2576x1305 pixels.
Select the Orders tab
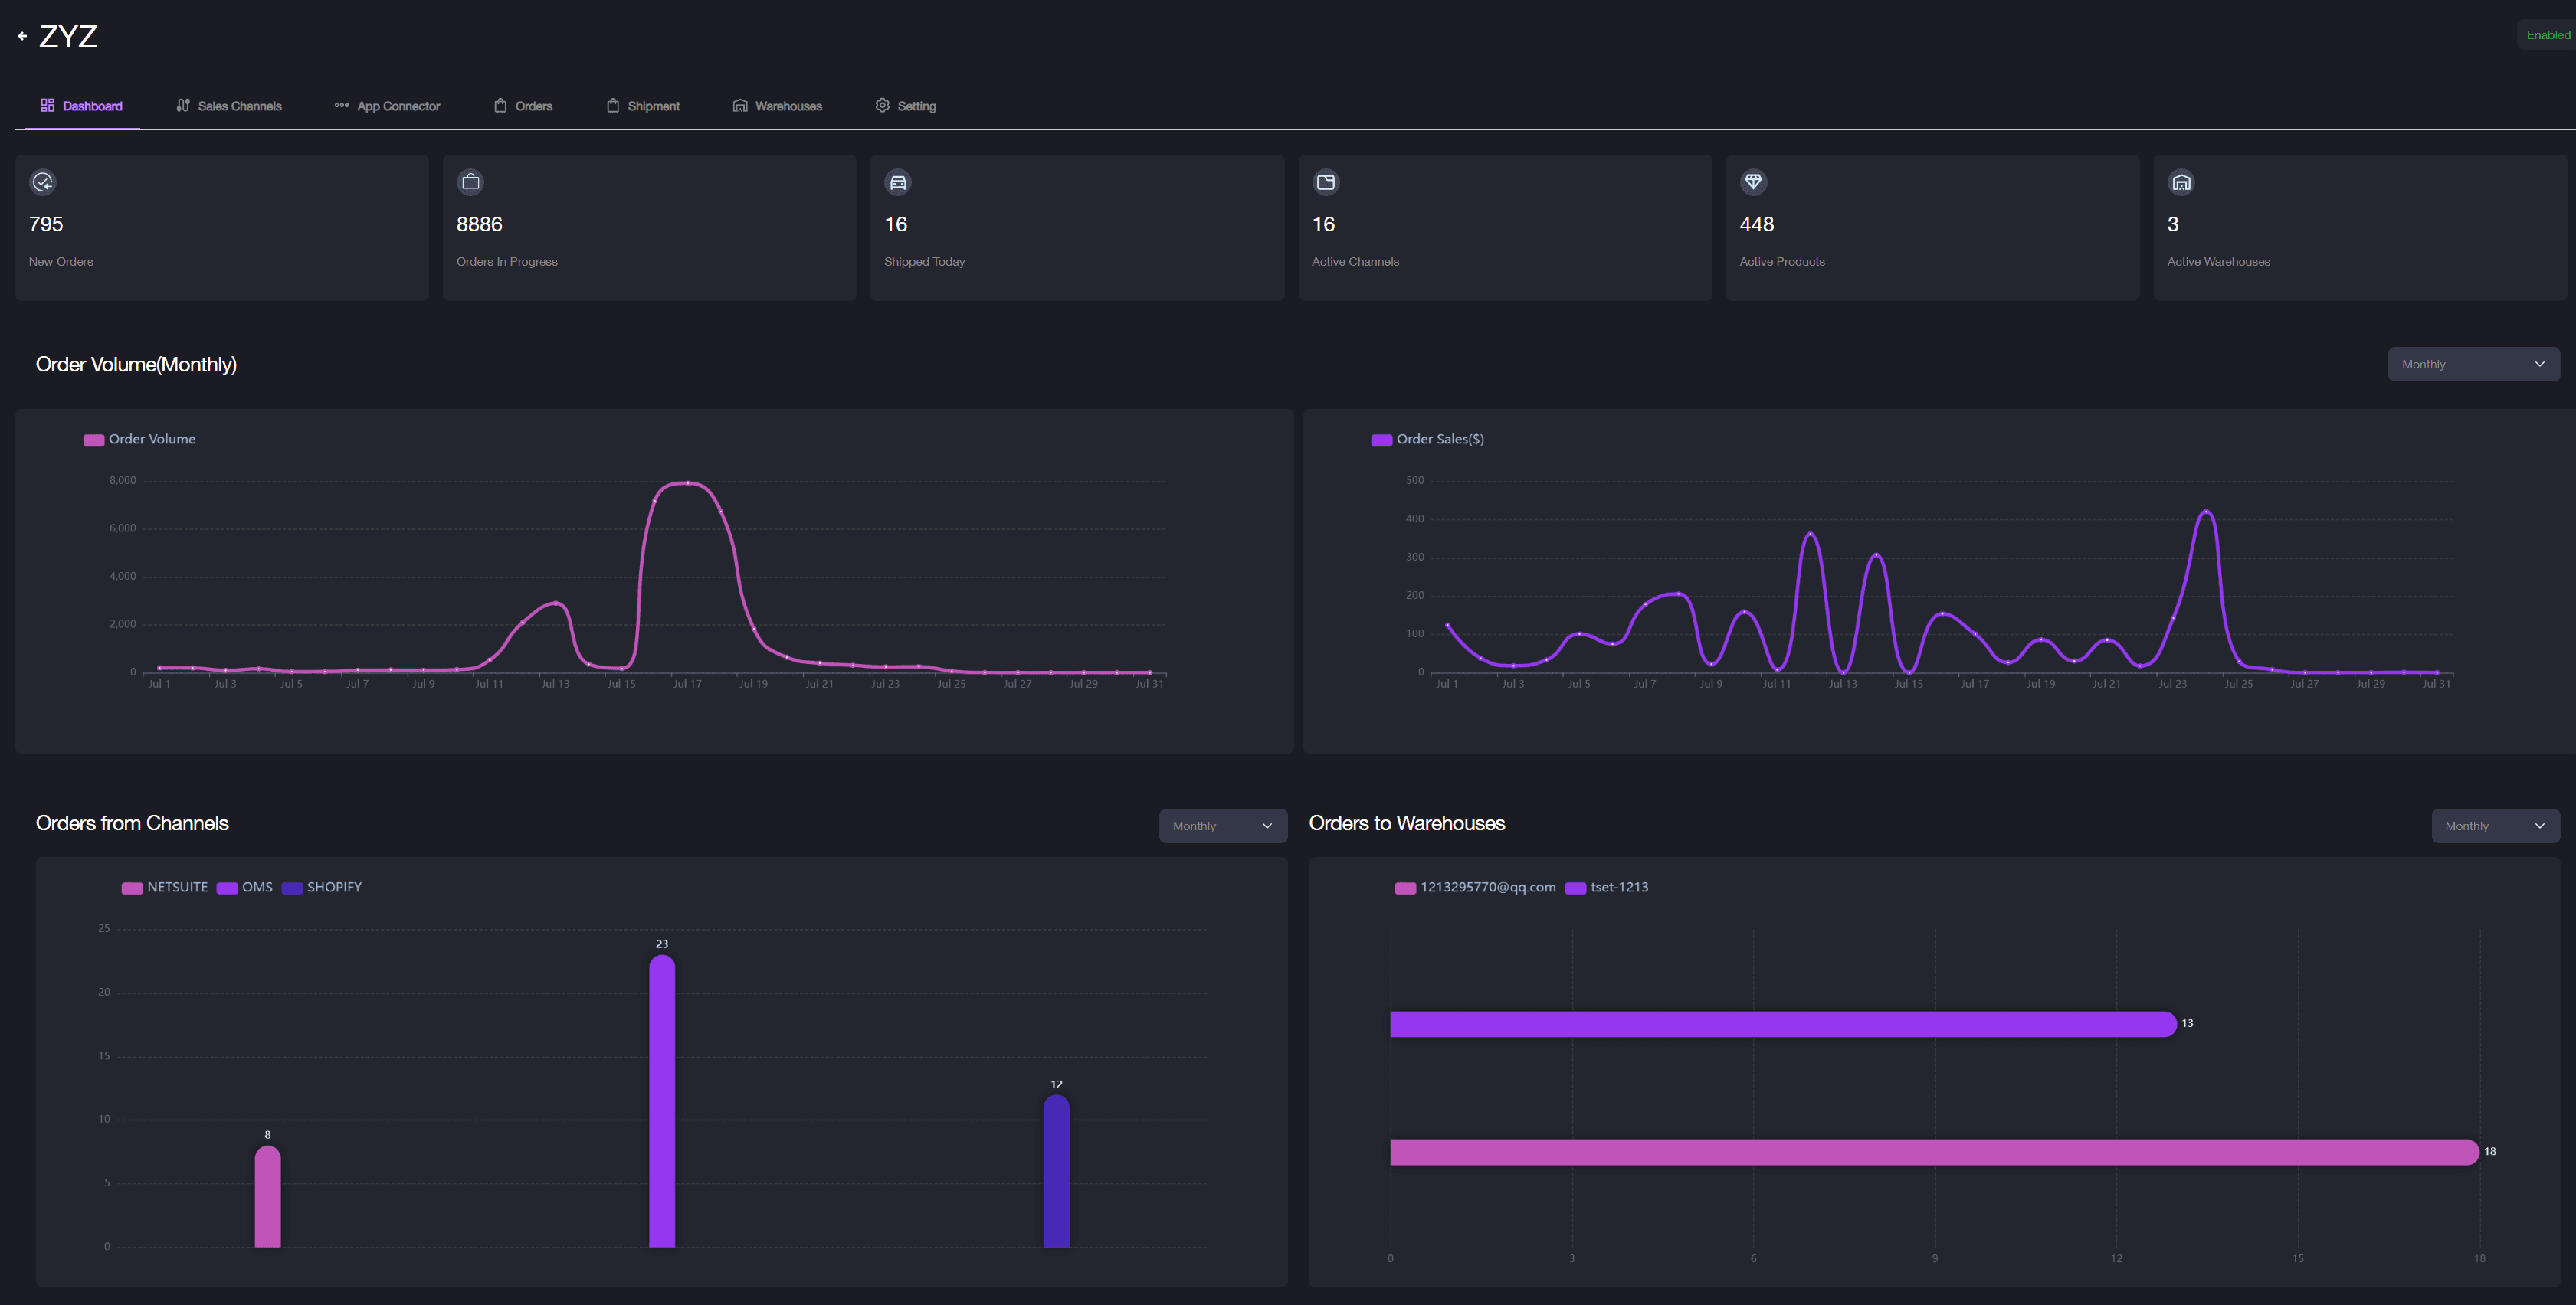click(x=533, y=105)
